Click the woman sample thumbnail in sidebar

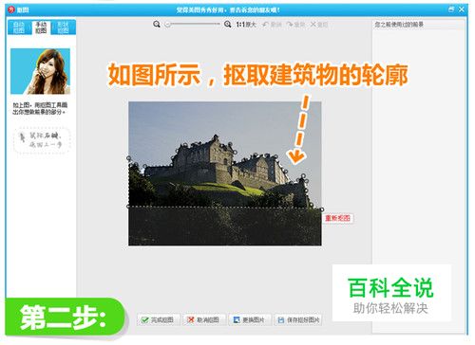click(x=40, y=71)
